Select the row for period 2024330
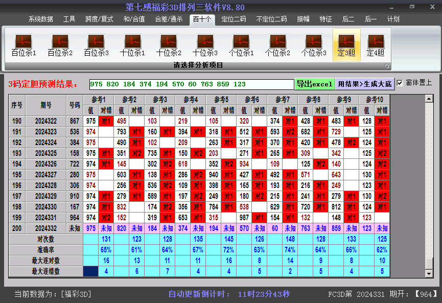 coord(199,207)
